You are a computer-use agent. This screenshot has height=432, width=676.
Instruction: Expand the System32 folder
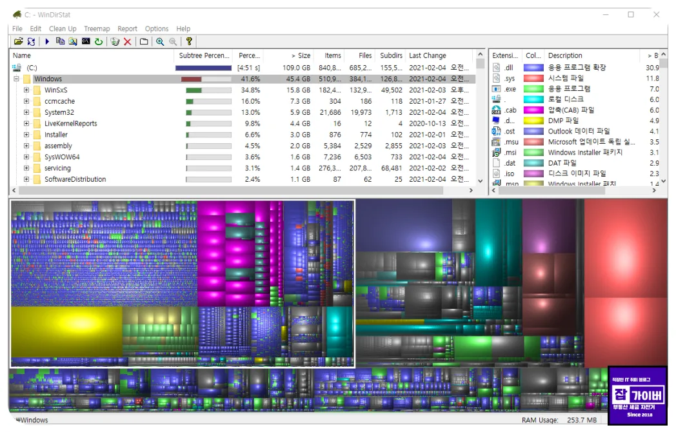point(26,113)
